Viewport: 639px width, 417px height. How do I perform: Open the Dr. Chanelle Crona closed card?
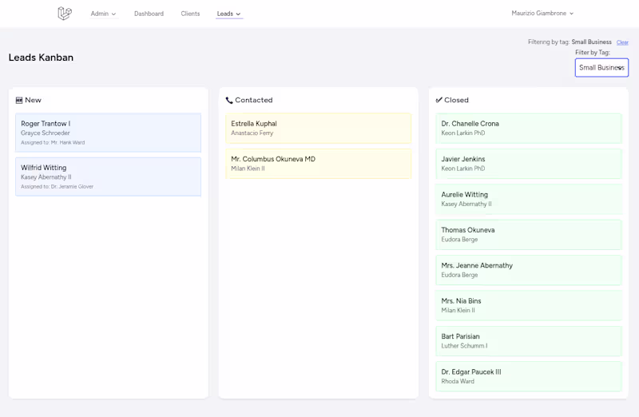(528, 128)
